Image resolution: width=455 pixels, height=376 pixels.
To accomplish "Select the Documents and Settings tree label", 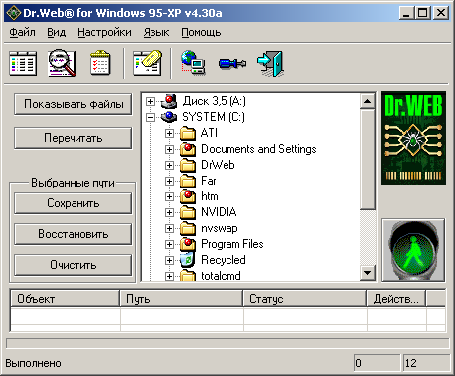I will point(258,149).
